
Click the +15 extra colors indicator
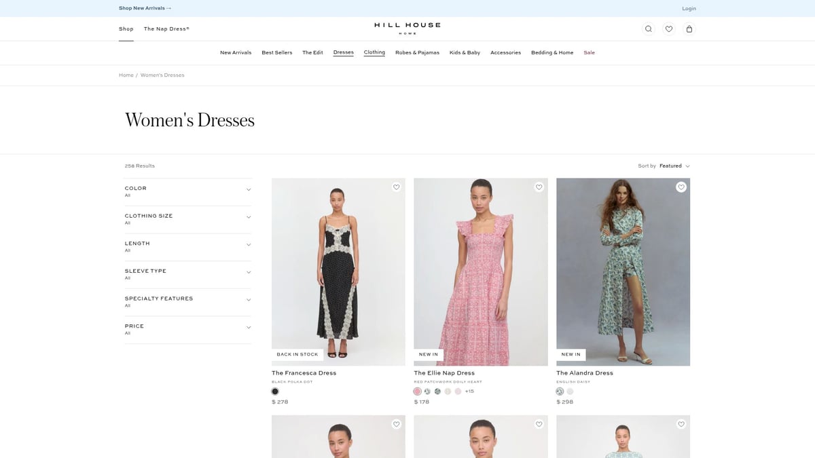pos(468,391)
